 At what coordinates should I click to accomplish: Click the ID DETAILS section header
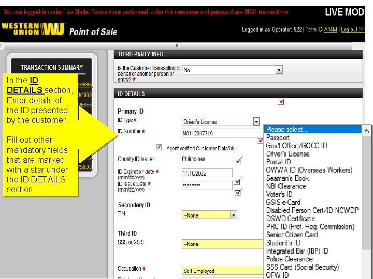(x=238, y=94)
